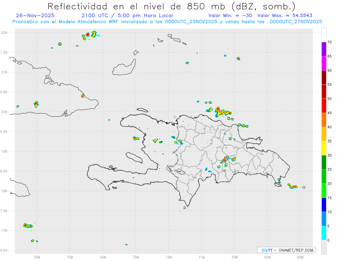The width and height of the screenshot is (337, 261).
Task: Click the '50' color scale value
Action: click(x=329, y=99)
